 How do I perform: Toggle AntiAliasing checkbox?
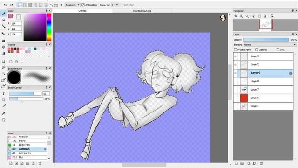coord(83,5)
